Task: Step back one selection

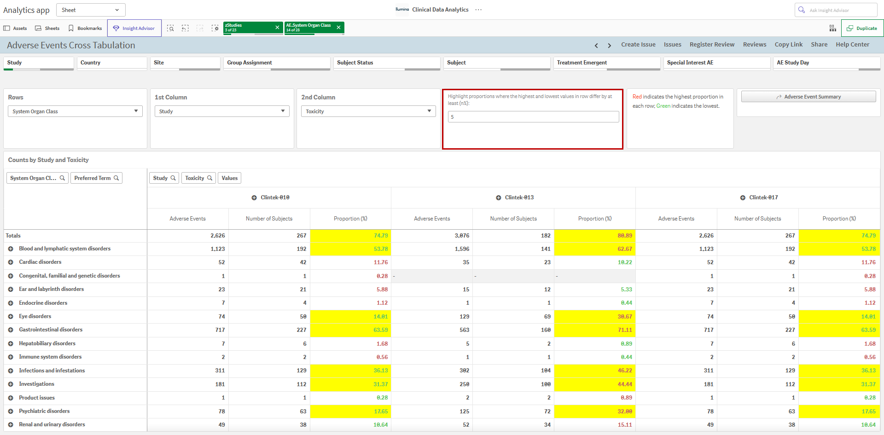Action: click(x=185, y=28)
